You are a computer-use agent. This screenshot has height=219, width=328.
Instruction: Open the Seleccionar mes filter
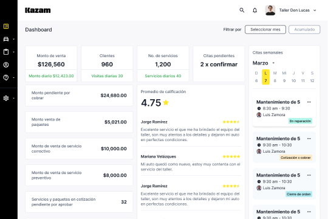tap(265, 30)
